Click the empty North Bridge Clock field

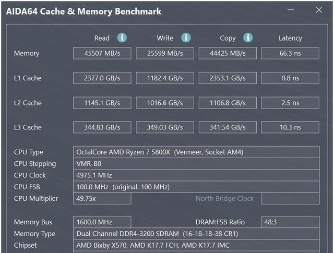pyautogui.click(x=291, y=198)
